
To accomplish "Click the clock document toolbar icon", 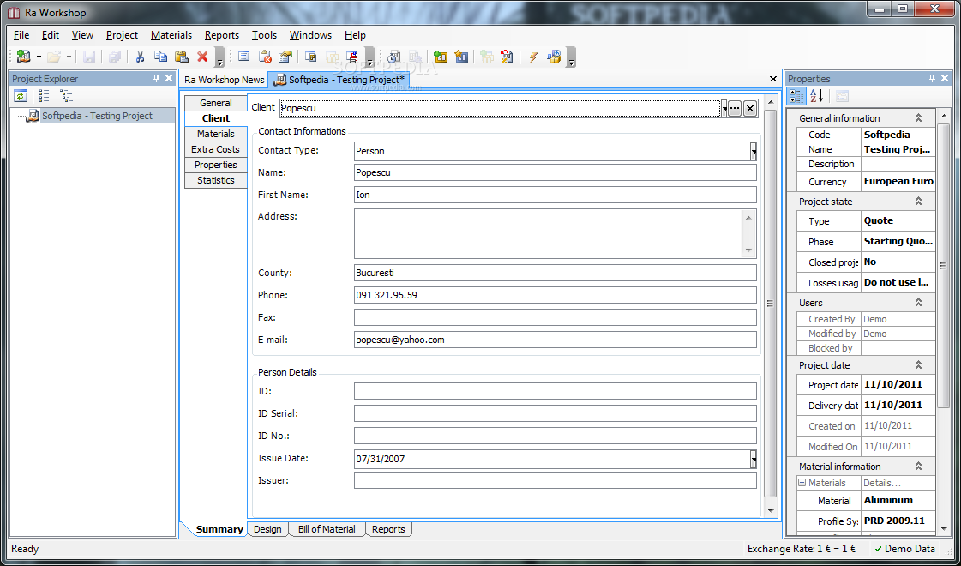I will pyautogui.click(x=393, y=57).
